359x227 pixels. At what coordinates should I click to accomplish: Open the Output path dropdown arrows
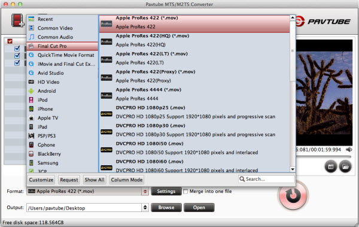145,207
